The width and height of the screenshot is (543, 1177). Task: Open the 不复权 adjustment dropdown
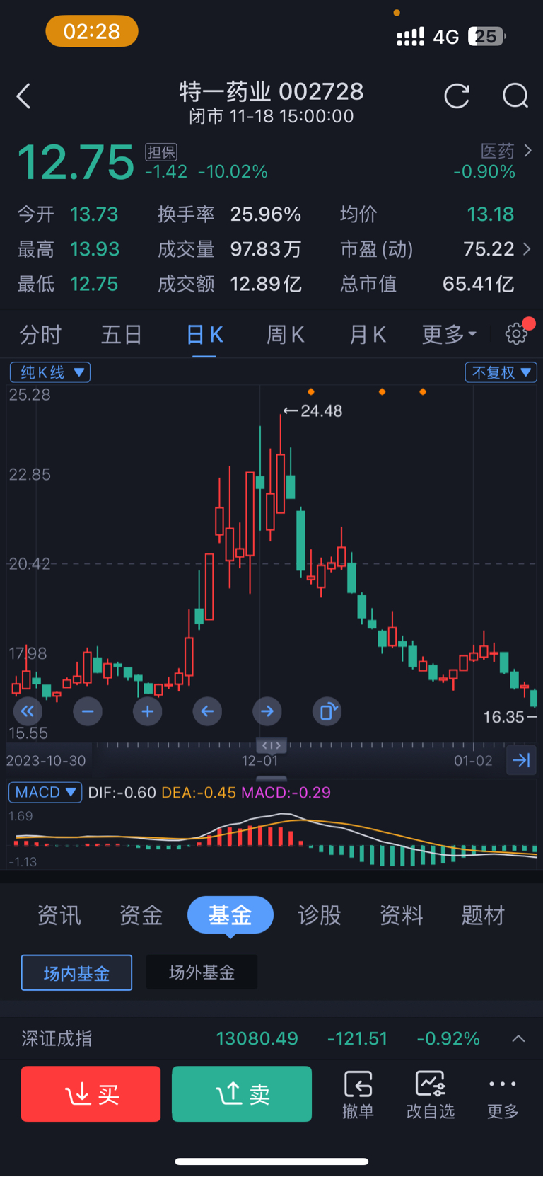pyautogui.click(x=501, y=372)
